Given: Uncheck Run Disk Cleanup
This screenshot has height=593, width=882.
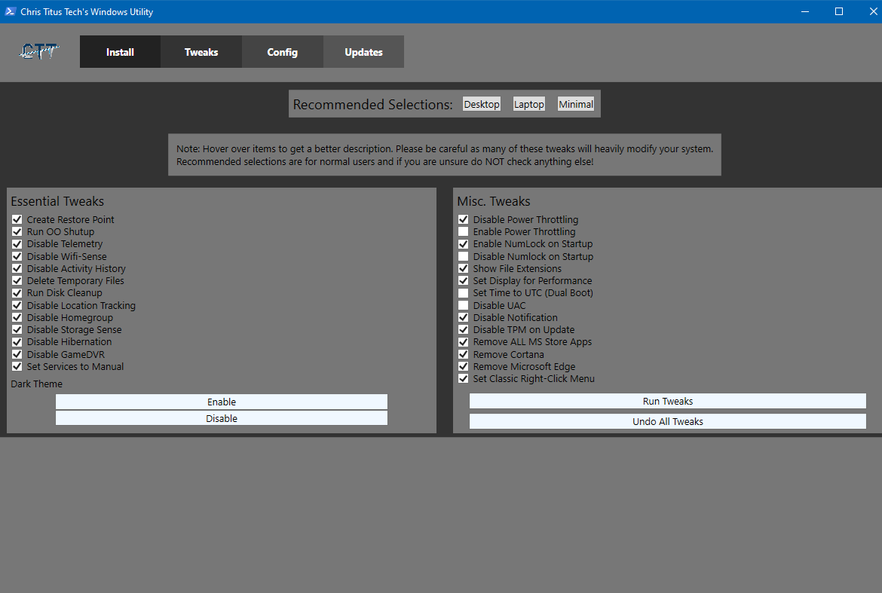Looking at the screenshot, I should [17, 293].
